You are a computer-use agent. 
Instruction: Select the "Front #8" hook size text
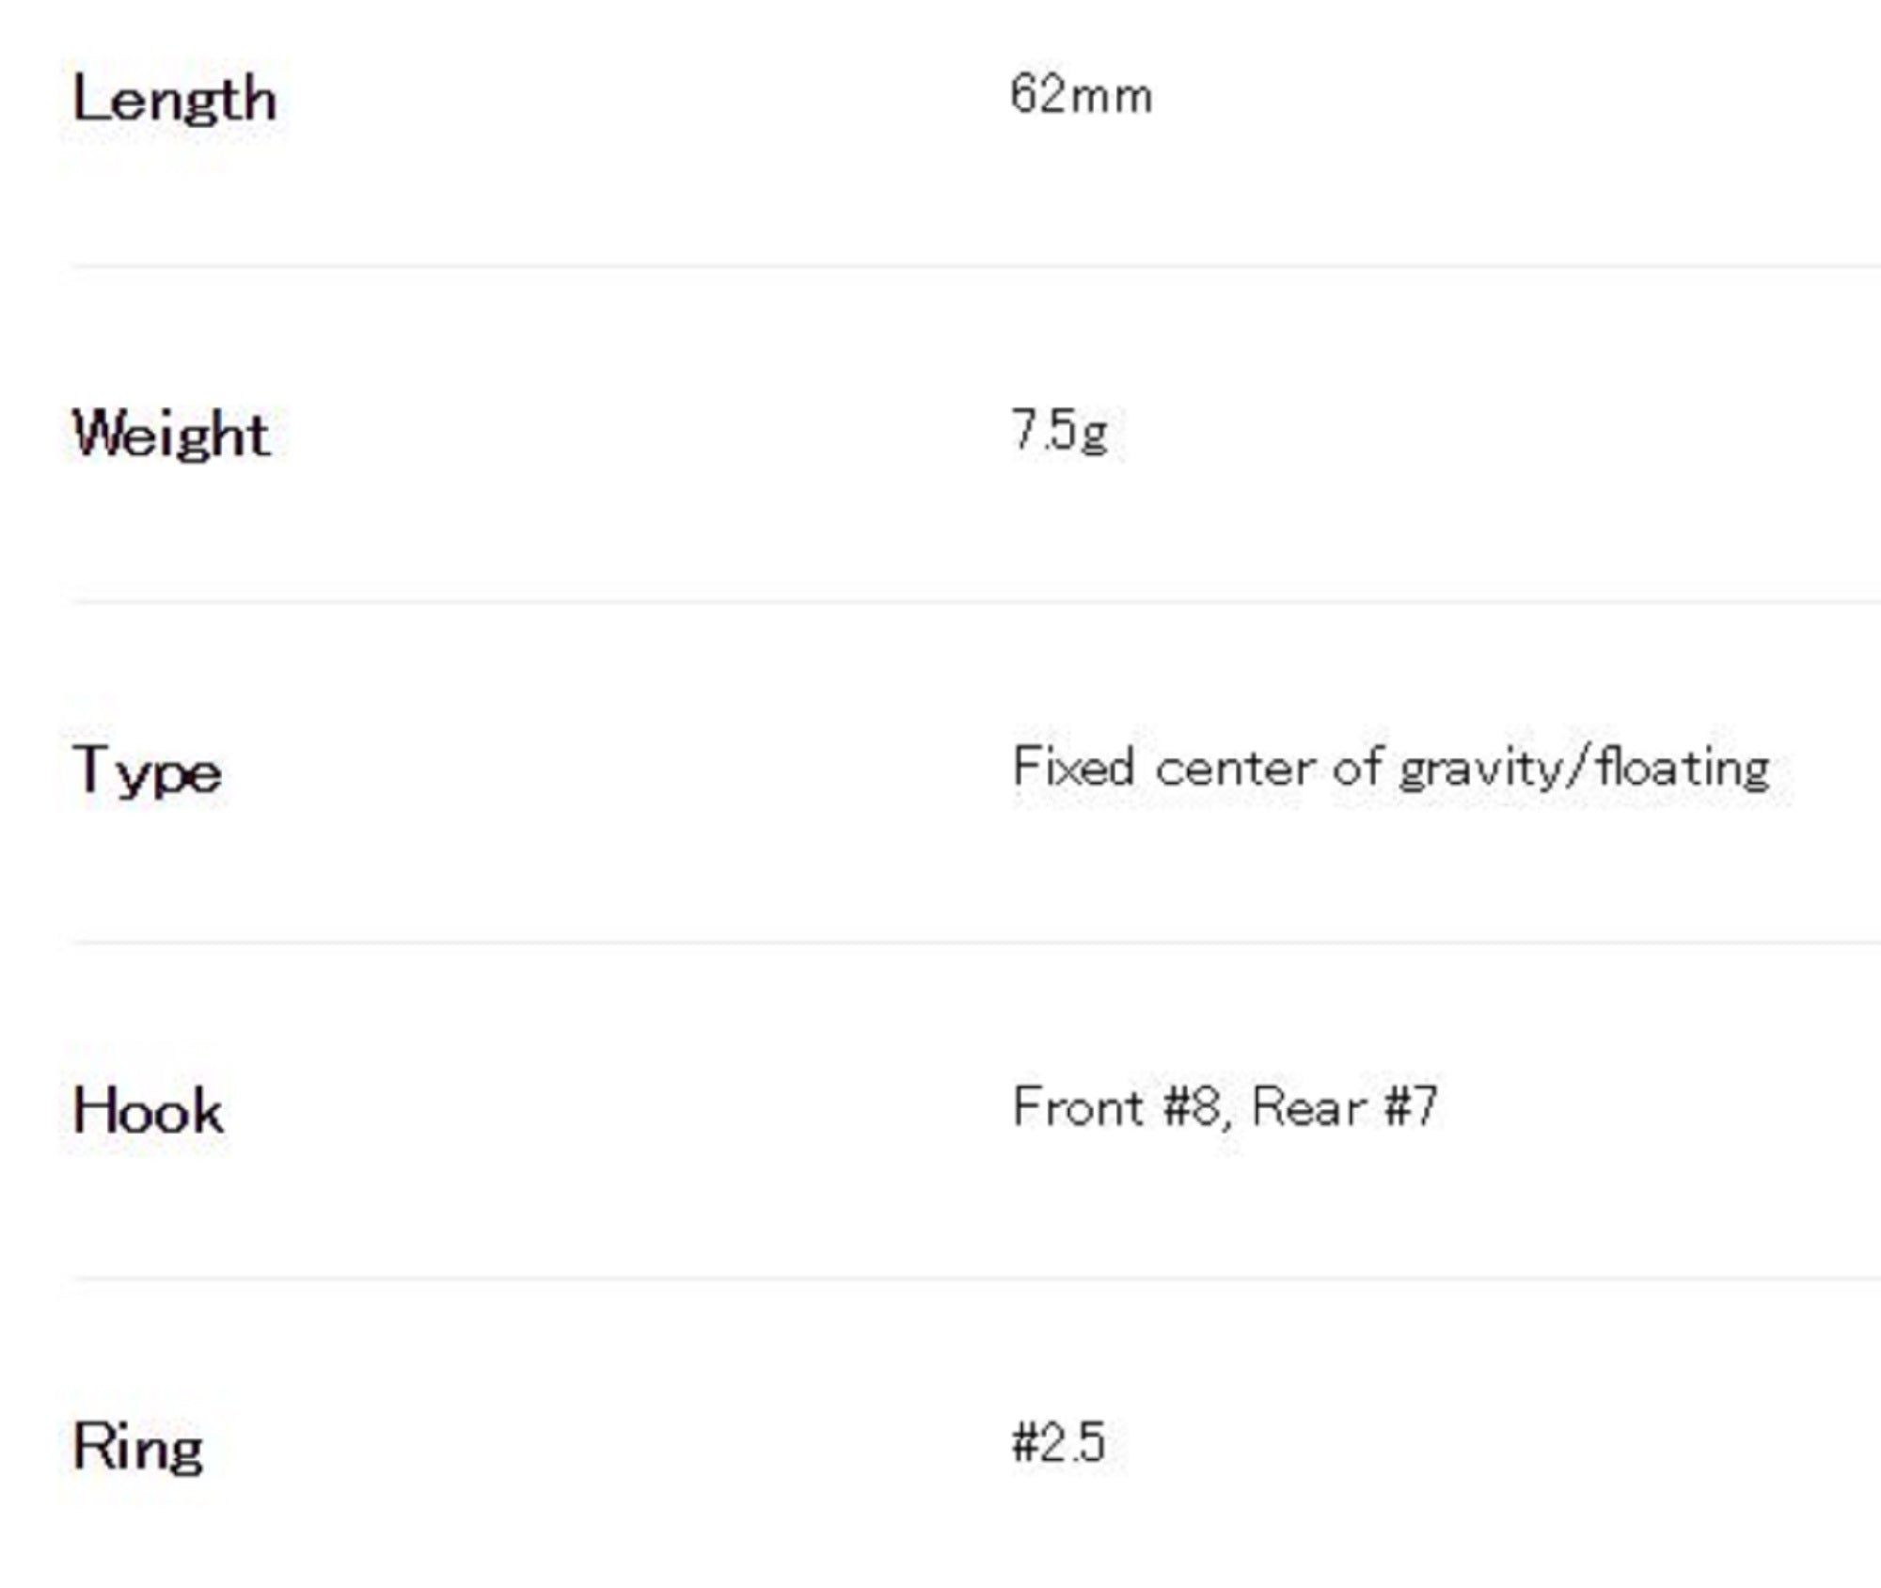point(1116,1106)
